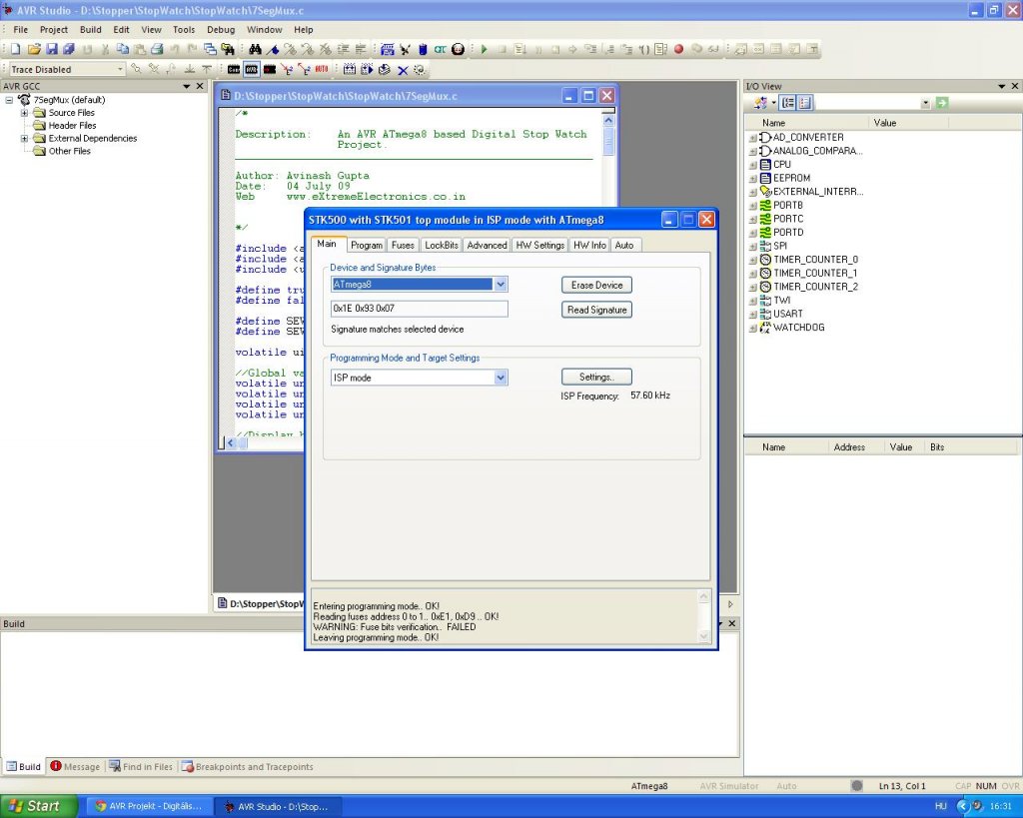Click the Open File folder icon
This screenshot has height=818, width=1023.
34,49
